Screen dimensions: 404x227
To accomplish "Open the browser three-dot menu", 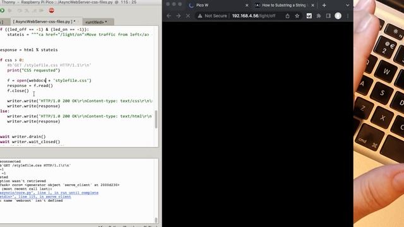I will 348,16.
